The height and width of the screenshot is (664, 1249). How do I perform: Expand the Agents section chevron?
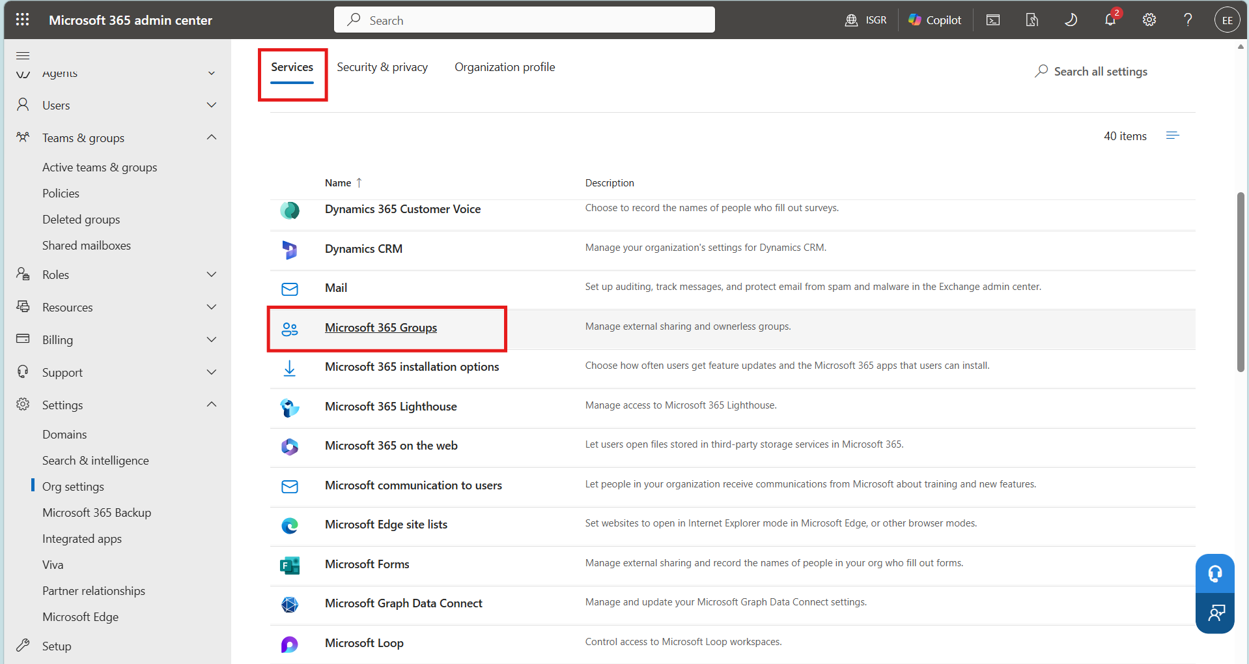[212, 73]
